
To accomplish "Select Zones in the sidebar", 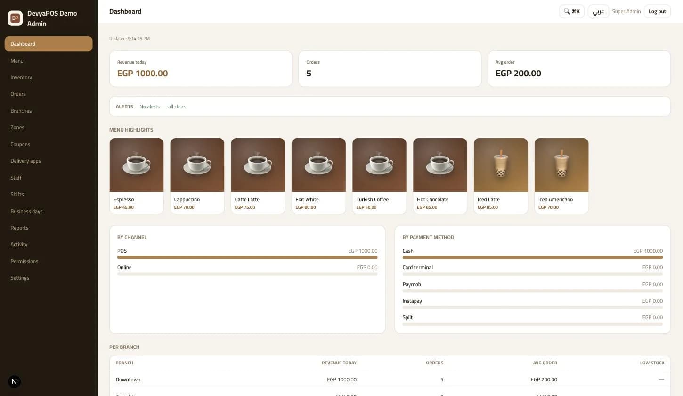I will click(49, 127).
